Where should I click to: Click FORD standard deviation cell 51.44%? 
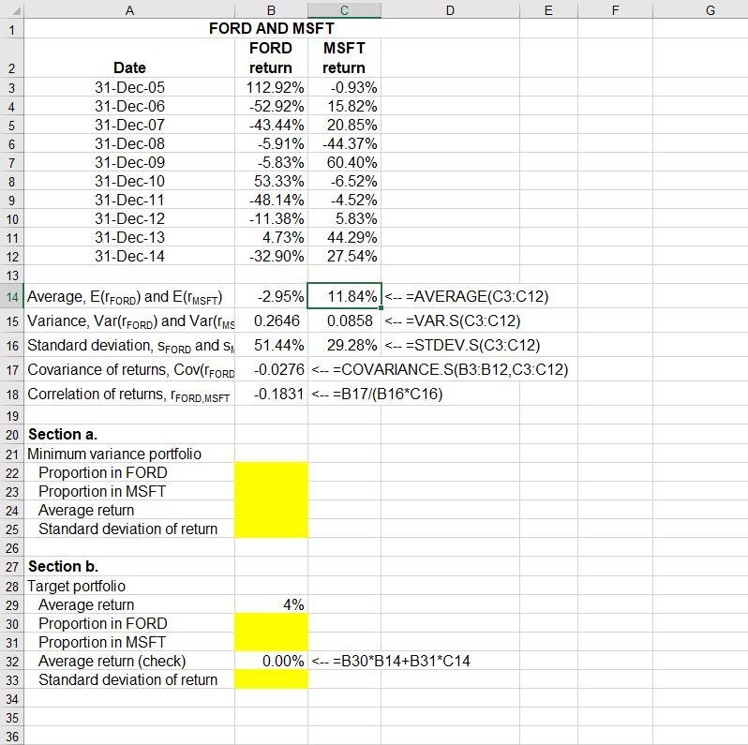[x=271, y=345]
